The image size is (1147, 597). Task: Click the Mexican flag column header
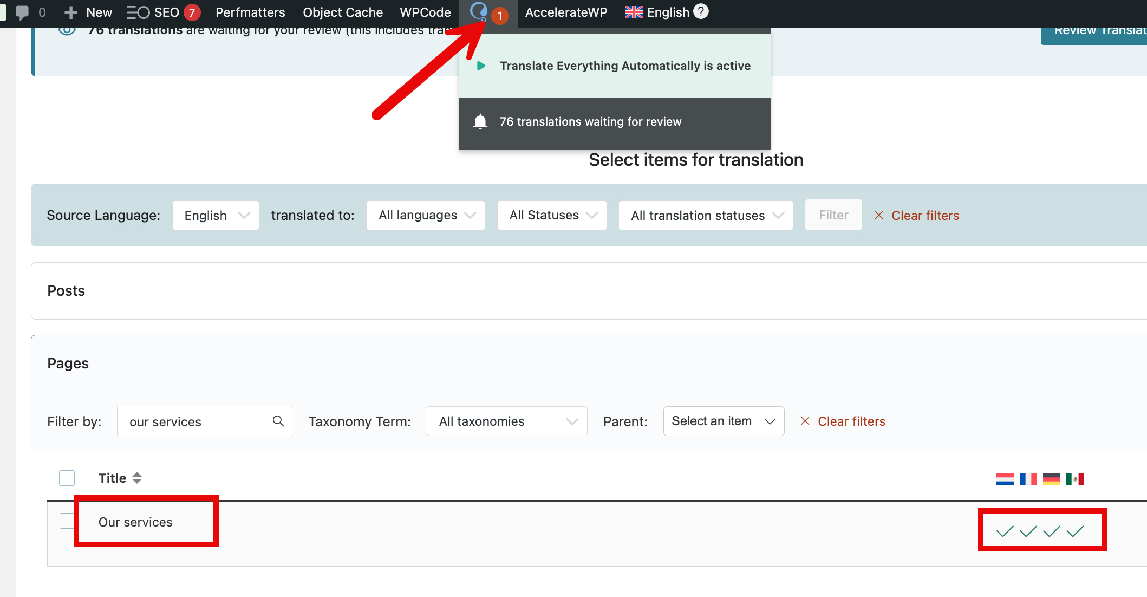pos(1074,479)
